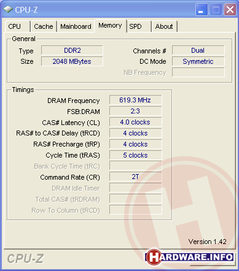
Task: Click the DC Mode label
Action: coord(153,61)
